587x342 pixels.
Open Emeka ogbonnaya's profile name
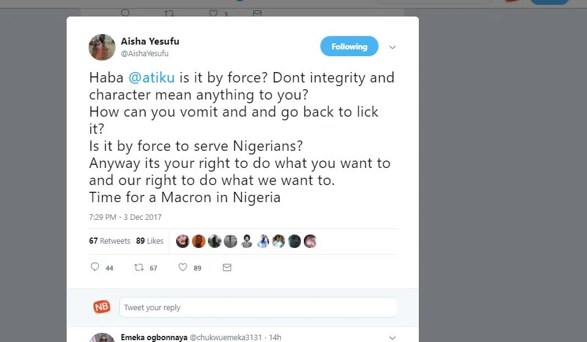click(153, 337)
